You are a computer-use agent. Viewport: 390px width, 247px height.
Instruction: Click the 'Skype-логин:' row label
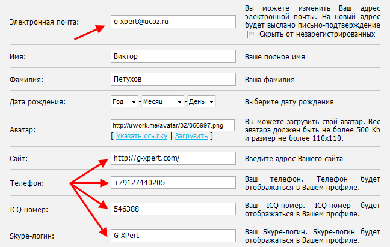31,234
